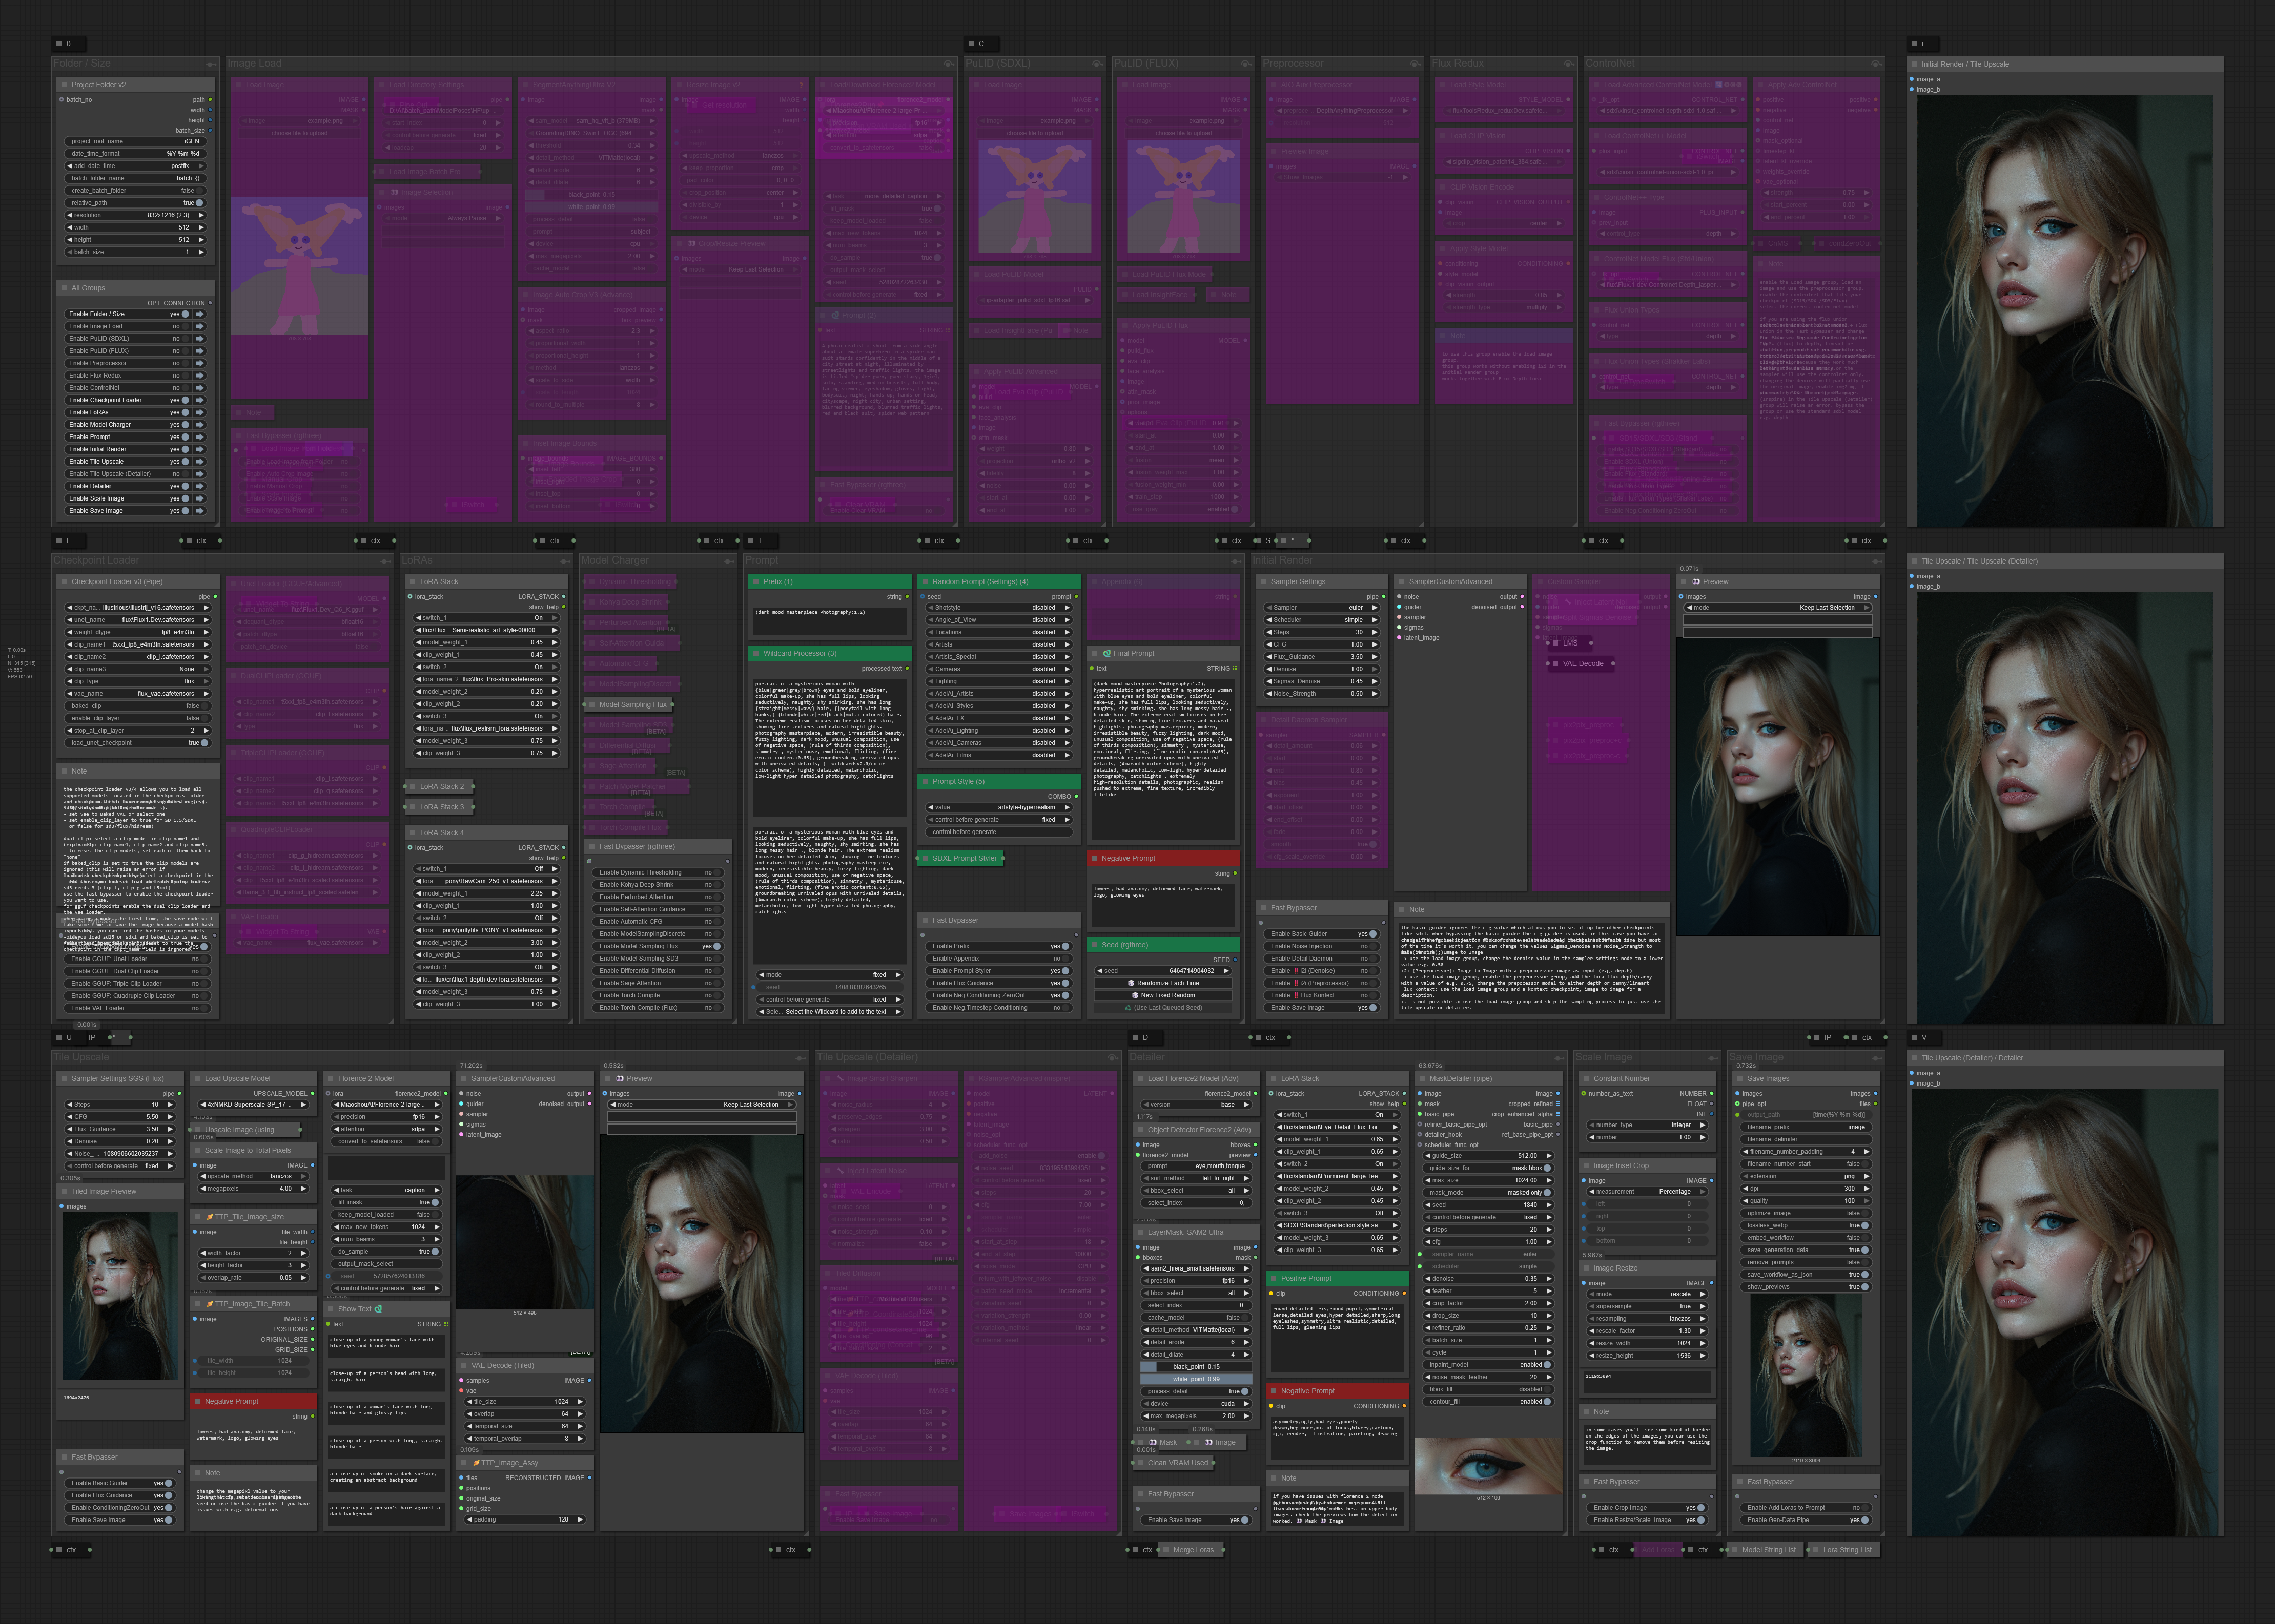This screenshot has width=2275, height=1624.
Task: Open extension png dropdown in Save Images
Action: click(1806, 1176)
